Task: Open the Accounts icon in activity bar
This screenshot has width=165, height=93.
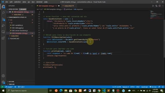Action: point(3,76)
